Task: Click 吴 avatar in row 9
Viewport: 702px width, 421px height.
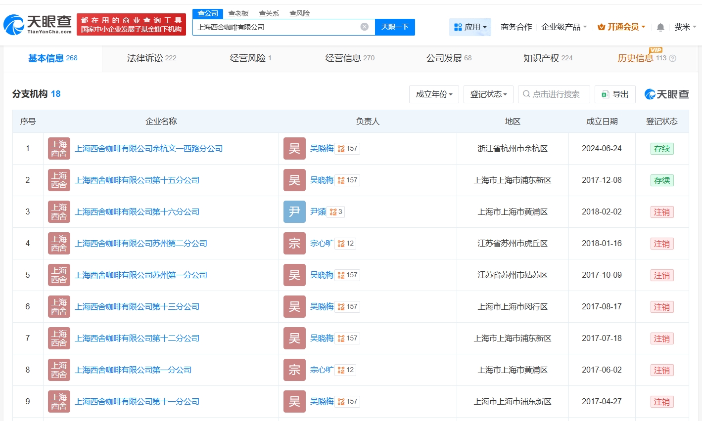Action: (x=294, y=402)
